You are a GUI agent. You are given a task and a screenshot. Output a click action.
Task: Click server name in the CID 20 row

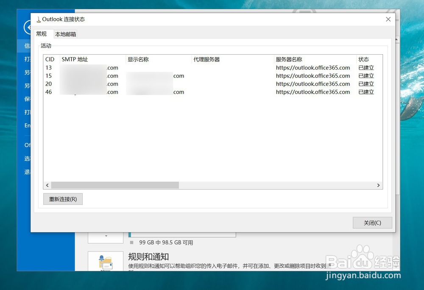pyautogui.click(x=313, y=84)
